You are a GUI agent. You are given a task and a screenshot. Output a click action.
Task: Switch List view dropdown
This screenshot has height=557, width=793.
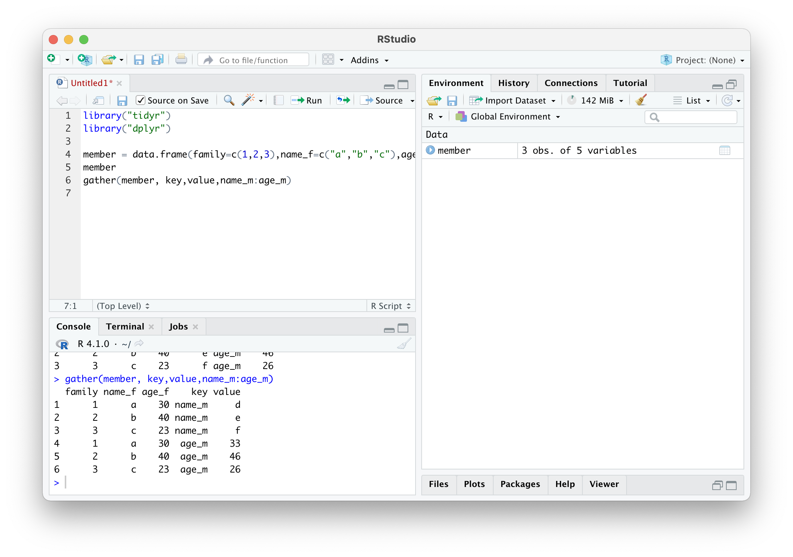692,100
